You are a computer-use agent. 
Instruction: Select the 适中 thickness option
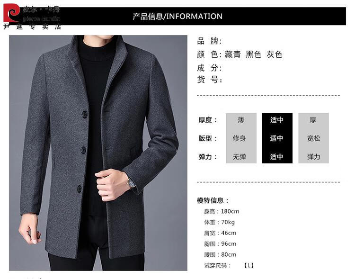[x=277, y=120]
